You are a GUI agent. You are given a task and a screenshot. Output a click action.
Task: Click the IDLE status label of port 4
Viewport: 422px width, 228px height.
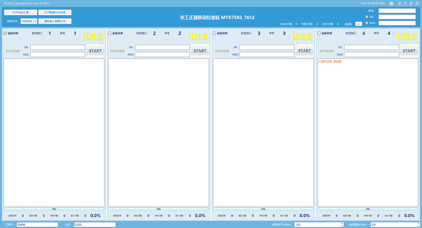407,36
